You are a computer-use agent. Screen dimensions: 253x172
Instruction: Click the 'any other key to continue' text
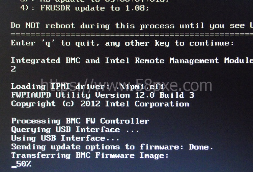point(169,43)
